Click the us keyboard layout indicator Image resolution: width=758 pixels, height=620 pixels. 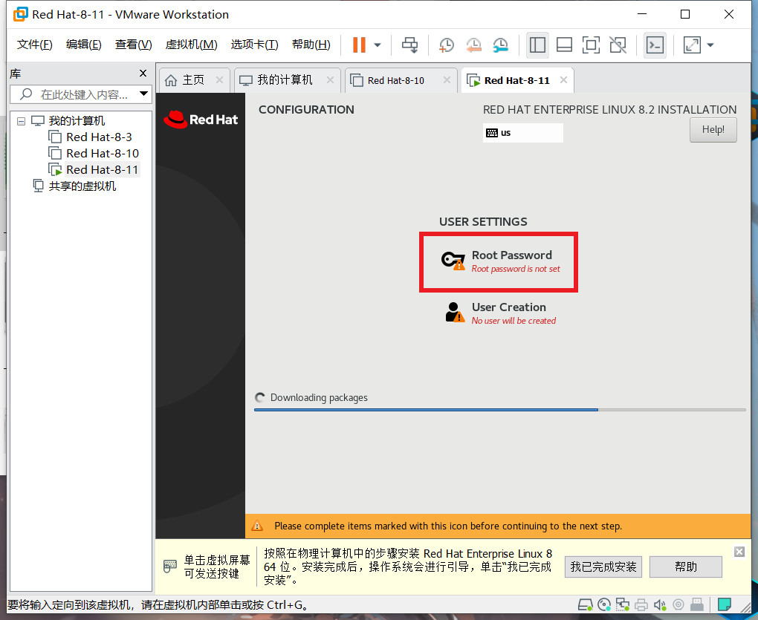(x=523, y=133)
